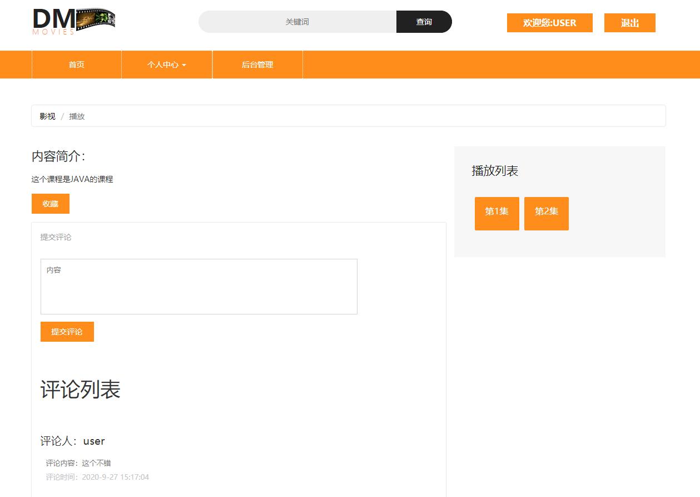This screenshot has width=700, height=497.
Task: Submit a comment via 提交评论 button
Action: tap(67, 331)
